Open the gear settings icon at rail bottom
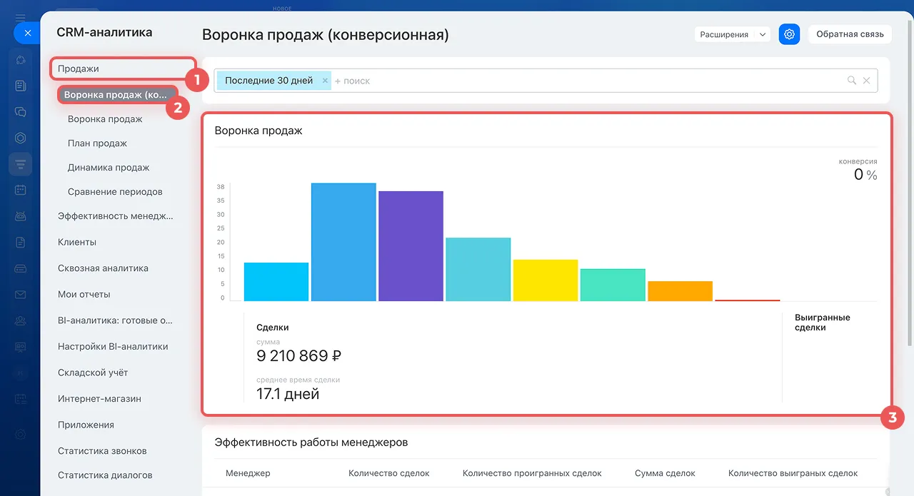This screenshot has height=496, width=914. tap(20, 434)
